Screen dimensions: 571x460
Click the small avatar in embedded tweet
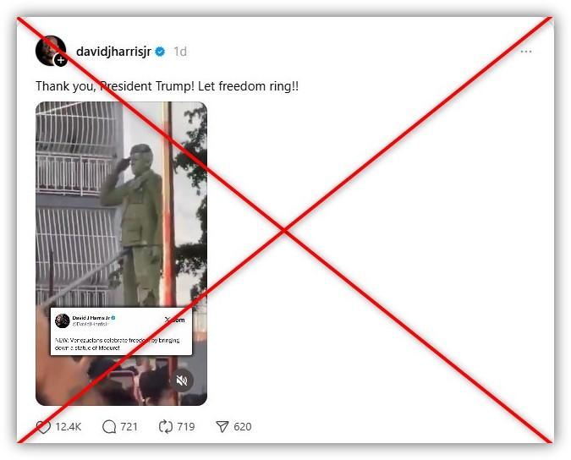pos(63,321)
